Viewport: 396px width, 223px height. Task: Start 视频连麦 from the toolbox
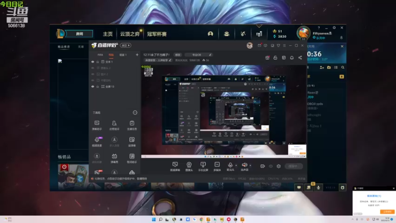pos(97,142)
